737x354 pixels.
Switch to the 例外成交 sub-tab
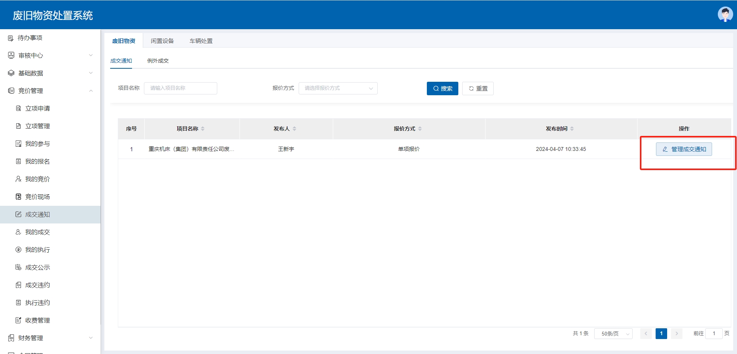point(158,61)
